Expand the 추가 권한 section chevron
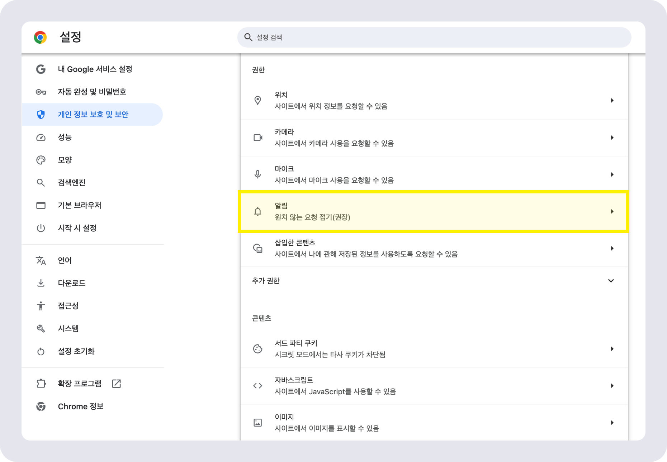Image resolution: width=667 pixels, height=462 pixels. 611,281
